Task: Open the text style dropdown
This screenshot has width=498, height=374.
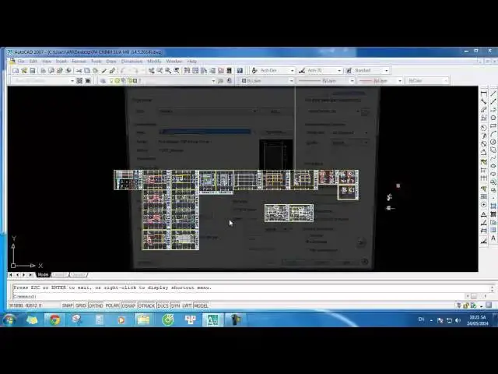Action: pyautogui.click(x=292, y=70)
